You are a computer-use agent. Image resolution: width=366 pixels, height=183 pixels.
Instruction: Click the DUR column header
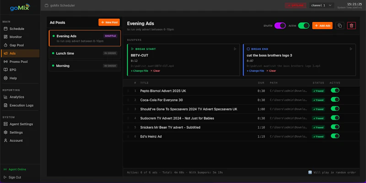click(x=261, y=83)
